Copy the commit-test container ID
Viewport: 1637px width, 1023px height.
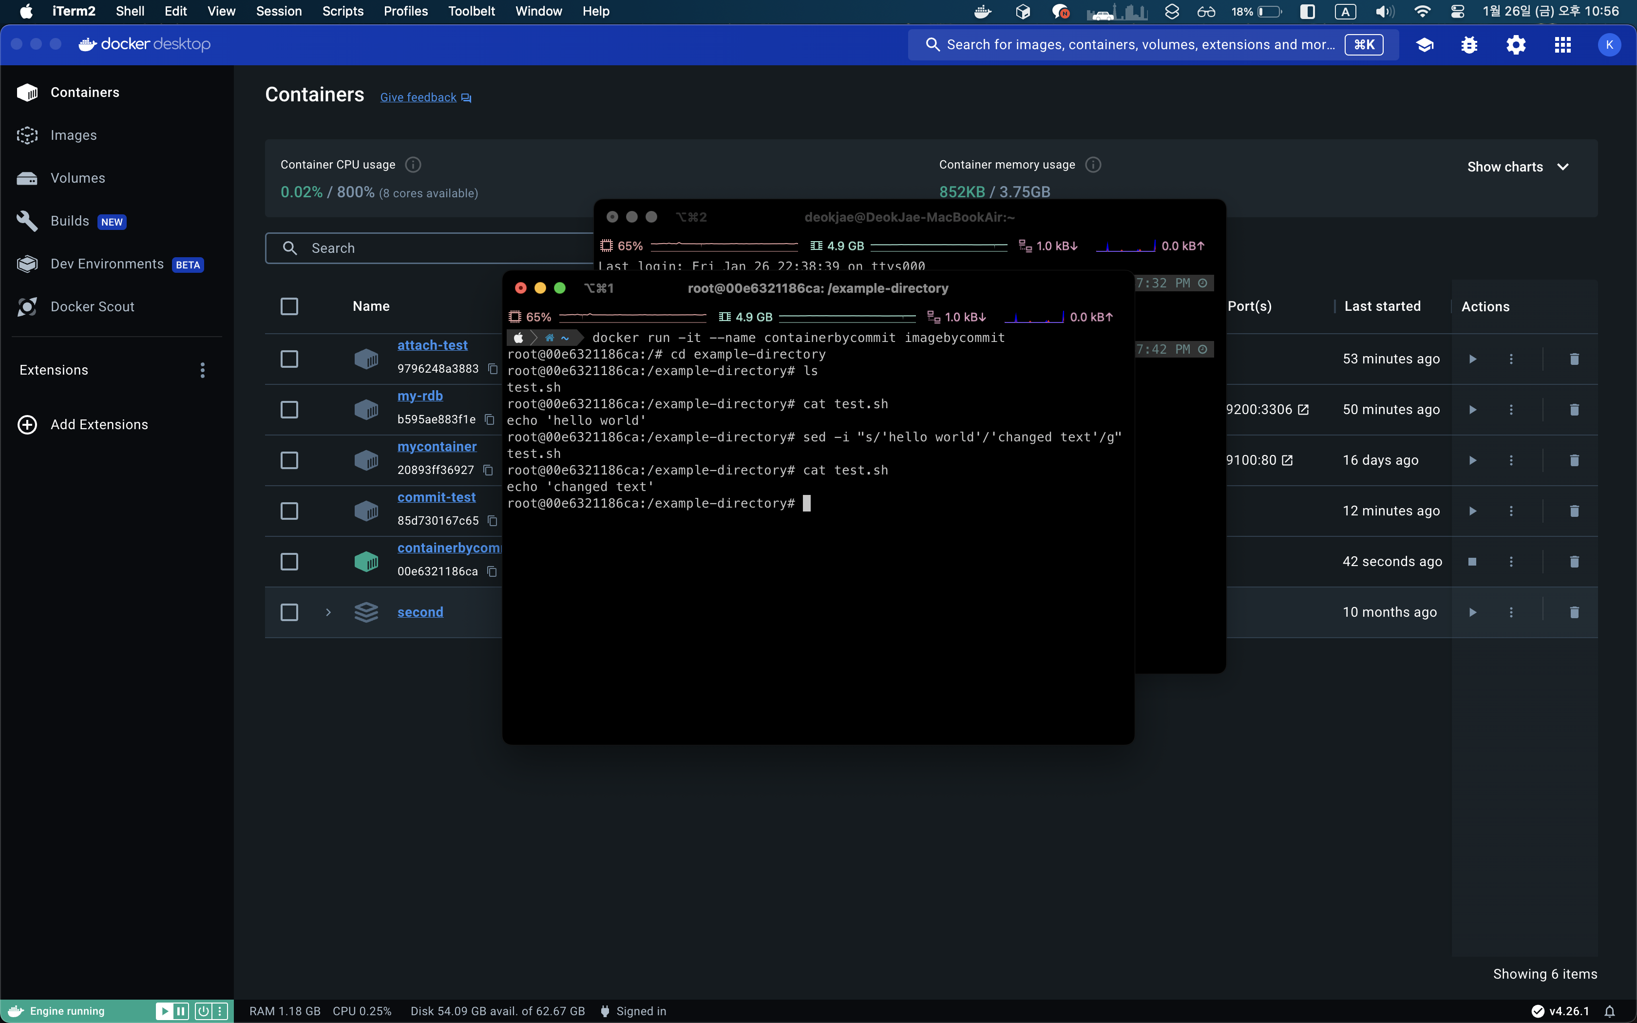(493, 520)
